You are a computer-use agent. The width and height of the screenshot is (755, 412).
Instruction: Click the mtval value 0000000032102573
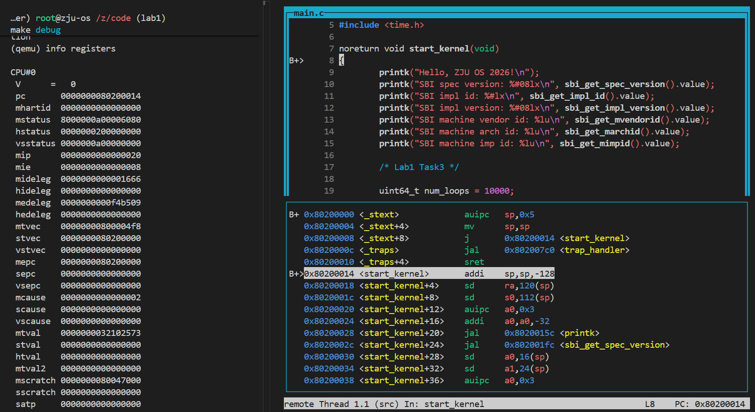[x=101, y=333]
